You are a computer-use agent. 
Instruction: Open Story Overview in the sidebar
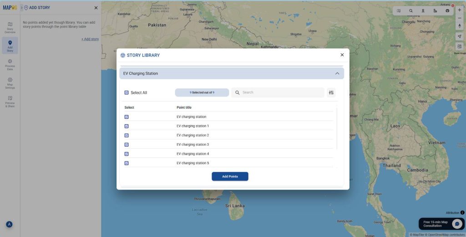click(x=10, y=28)
